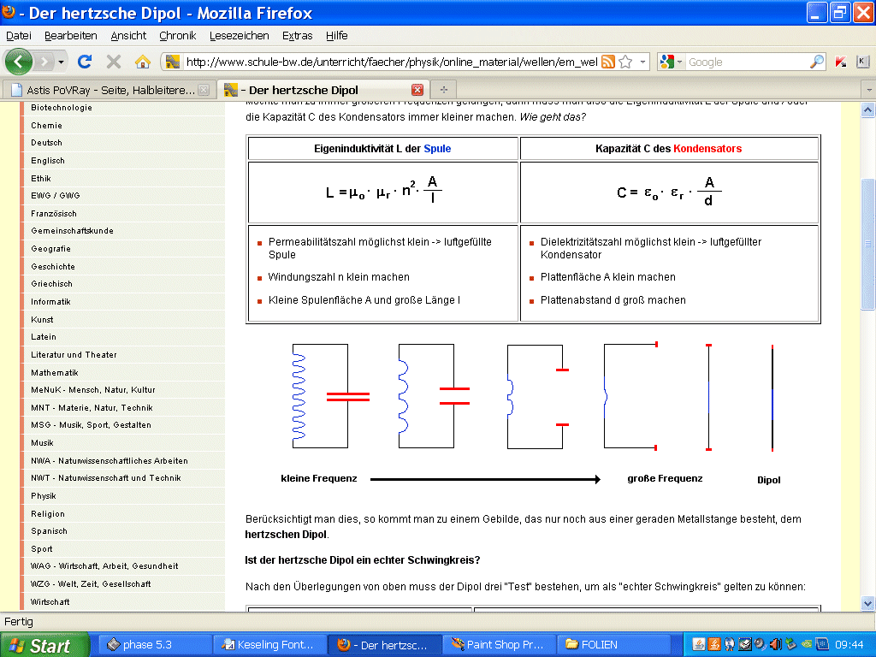The width and height of the screenshot is (876, 657).
Task: Open the Musik subject link
Action: (x=43, y=443)
